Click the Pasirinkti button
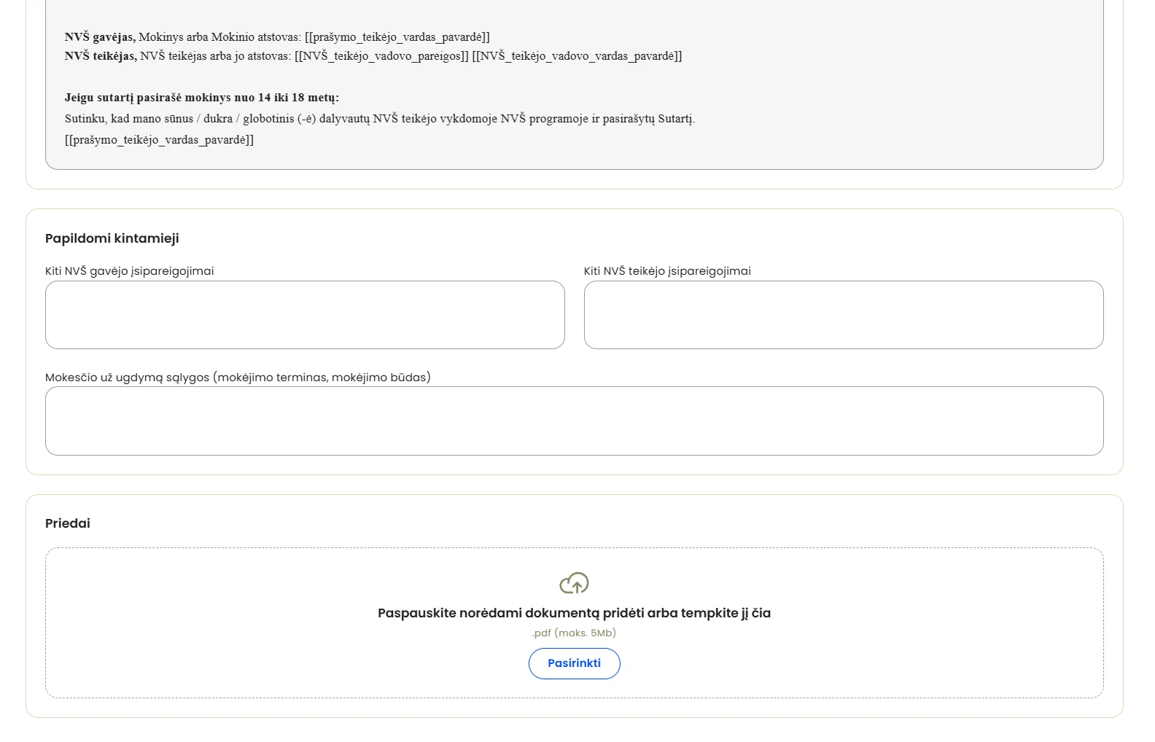Viewport: 1155px width, 742px height. coord(575,663)
